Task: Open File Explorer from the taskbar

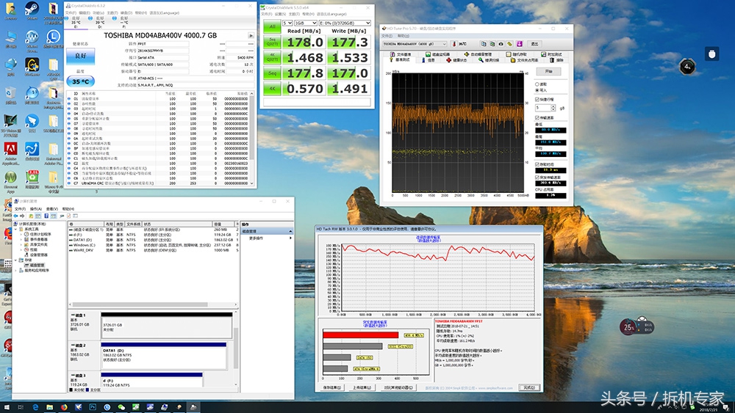Action: click(49, 407)
